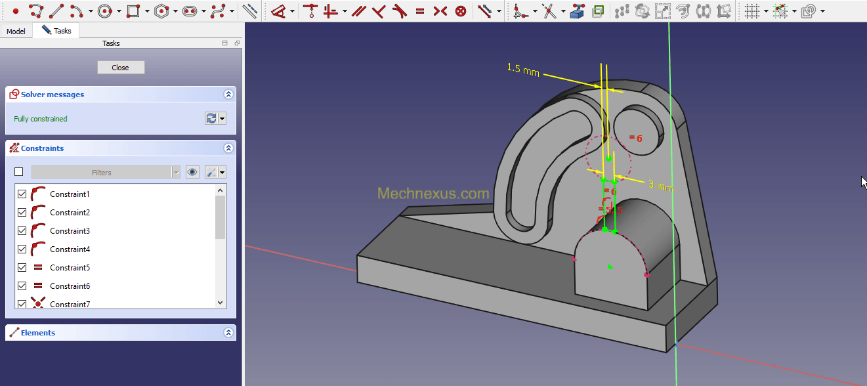The image size is (867, 386).
Task: Toggle the constraint filter checkbox
Action: [x=19, y=172]
